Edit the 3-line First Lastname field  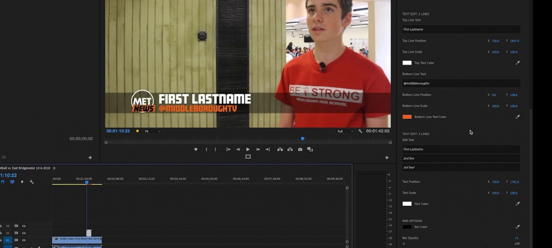point(461,149)
